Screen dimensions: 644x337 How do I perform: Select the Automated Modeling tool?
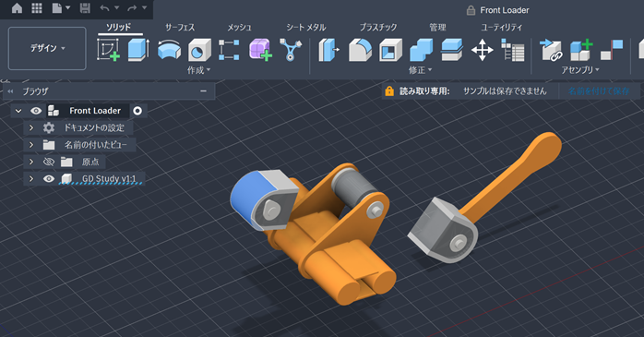[291, 50]
